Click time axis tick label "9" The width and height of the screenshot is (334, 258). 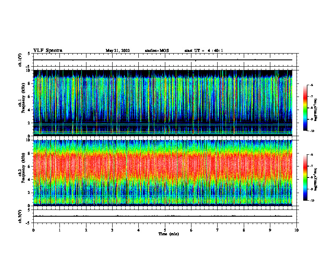pyautogui.click(x=270, y=230)
